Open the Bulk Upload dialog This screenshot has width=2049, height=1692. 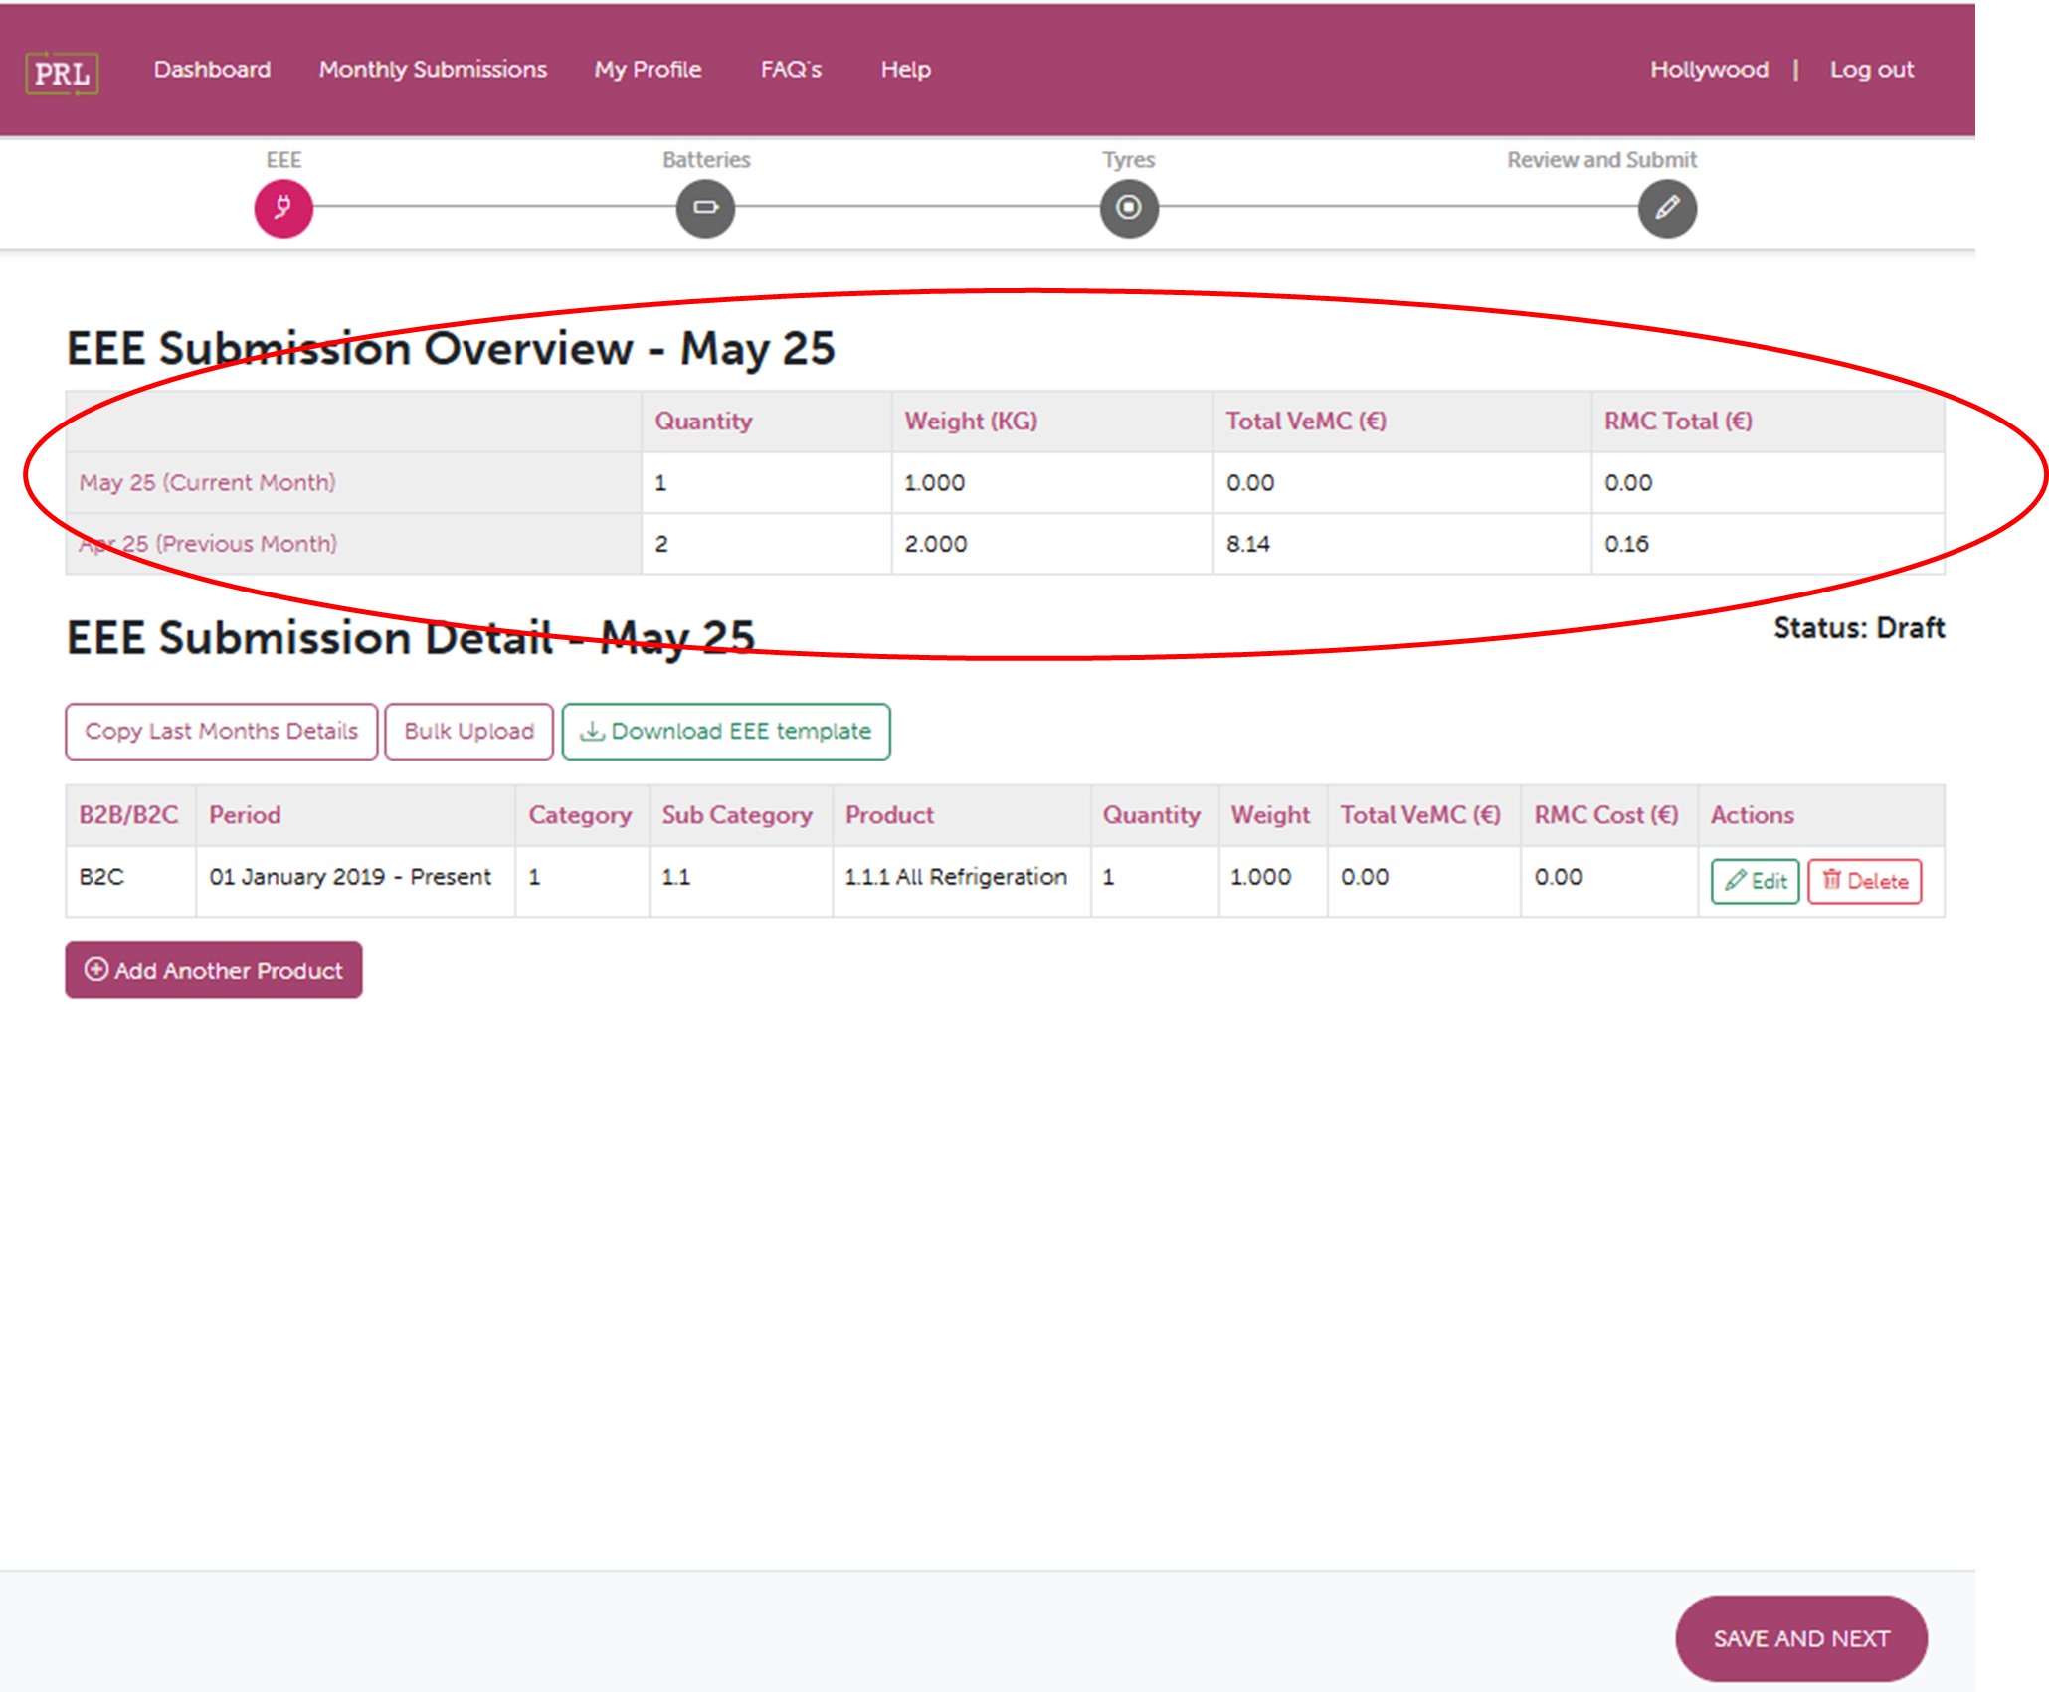click(x=468, y=731)
